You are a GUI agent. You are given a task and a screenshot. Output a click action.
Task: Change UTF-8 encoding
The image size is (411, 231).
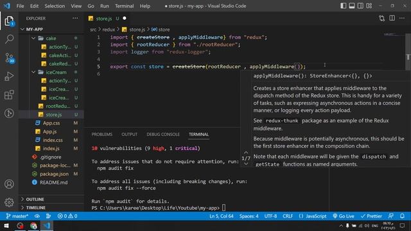270,216
